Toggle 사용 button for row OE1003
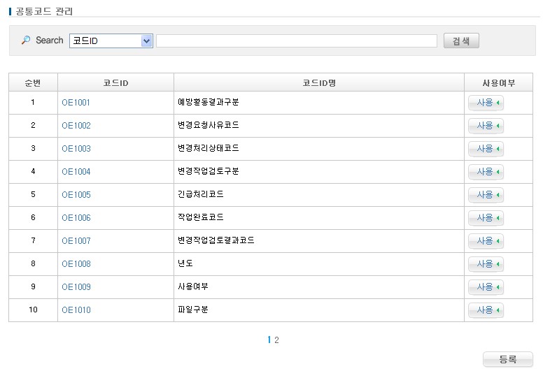The width and height of the screenshot is (543, 371). coord(486,149)
